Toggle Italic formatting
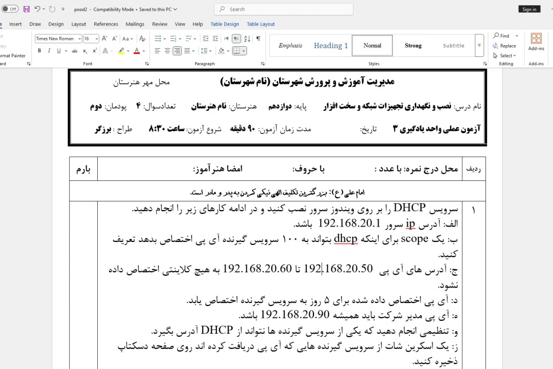553x369 pixels. (49, 51)
